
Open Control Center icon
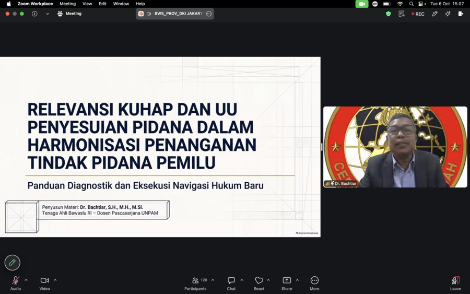[422, 4]
